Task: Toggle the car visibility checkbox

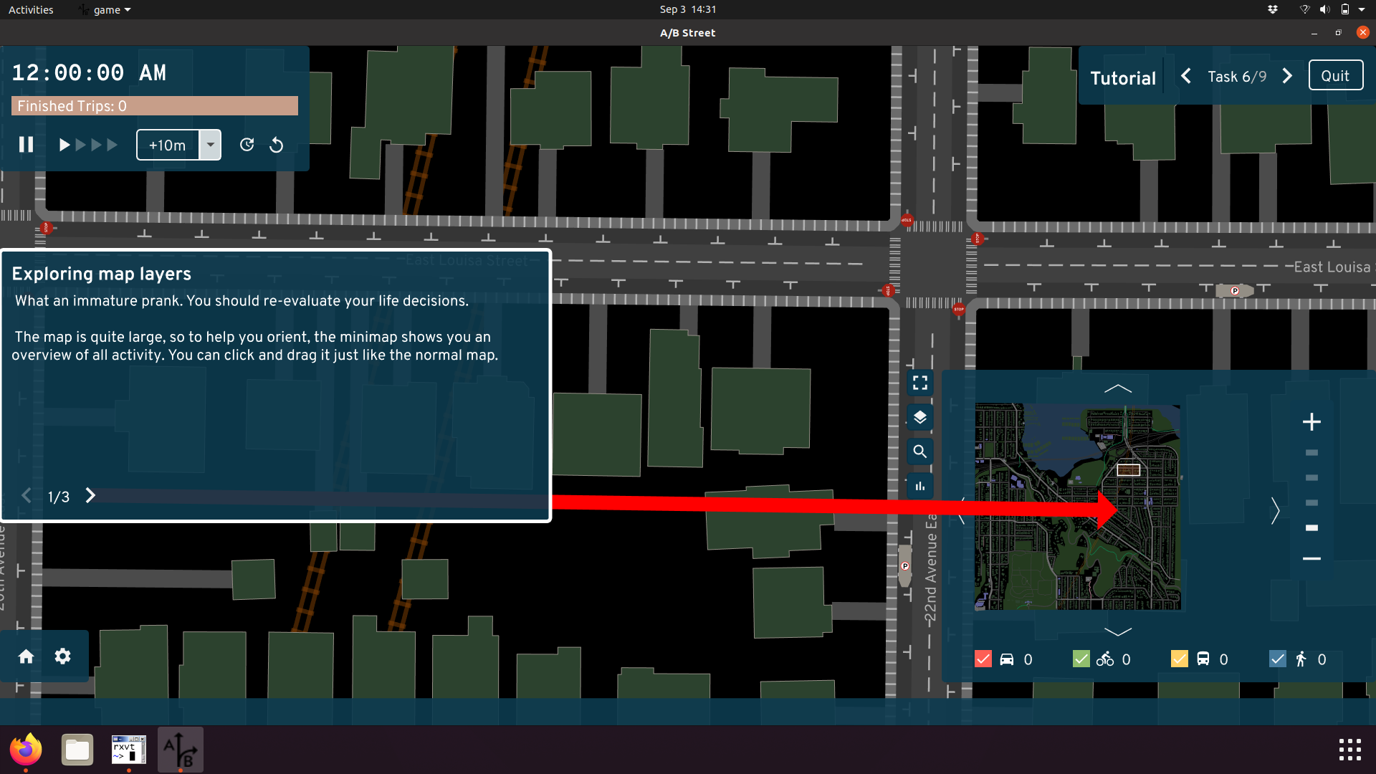Action: pos(983,659)
